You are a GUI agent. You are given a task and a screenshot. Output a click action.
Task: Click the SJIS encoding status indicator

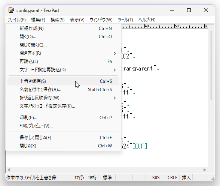click(x=156, y=178)
